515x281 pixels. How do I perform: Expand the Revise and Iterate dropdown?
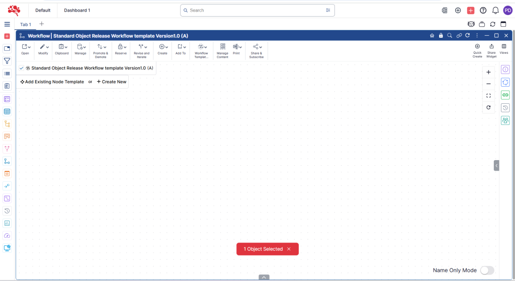tap(141, 49)
